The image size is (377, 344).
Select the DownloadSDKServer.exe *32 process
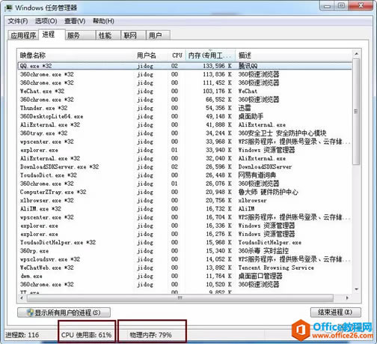185,166
